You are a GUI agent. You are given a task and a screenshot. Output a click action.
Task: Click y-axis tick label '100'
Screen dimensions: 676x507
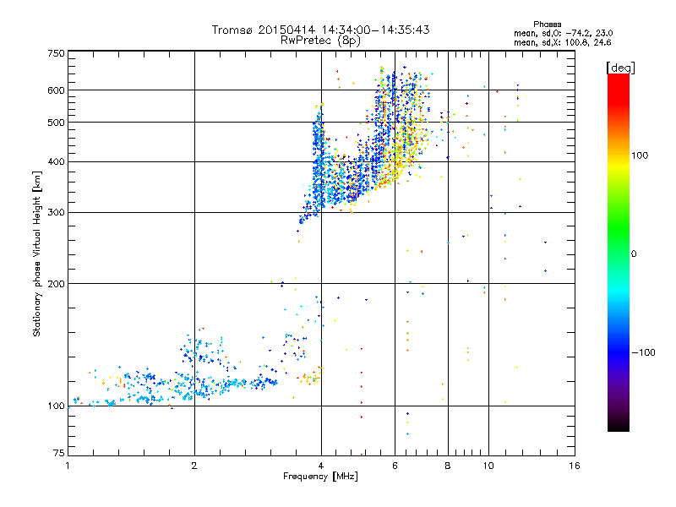click(56, 406)
